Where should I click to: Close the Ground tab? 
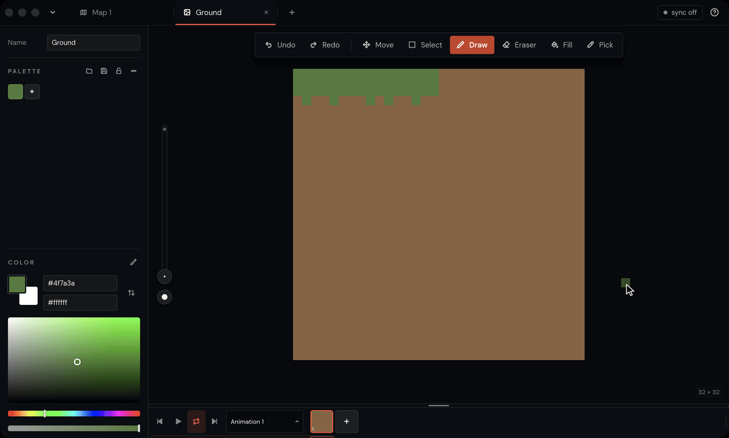(x=266, y=13)
